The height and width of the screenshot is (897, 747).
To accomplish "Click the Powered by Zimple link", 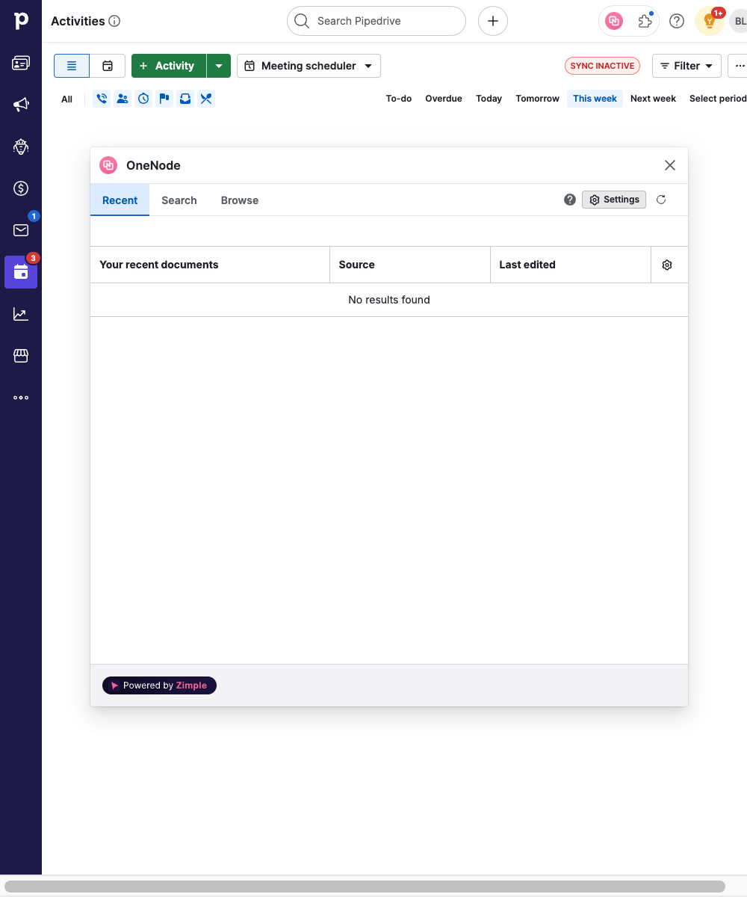I will tap(159, 685).
